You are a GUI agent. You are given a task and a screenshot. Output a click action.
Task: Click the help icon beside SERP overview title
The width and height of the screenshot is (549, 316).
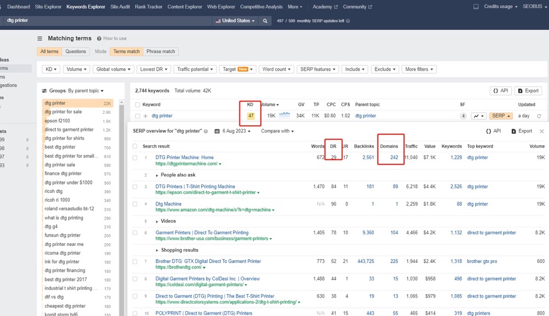click(x=206, y=131)
